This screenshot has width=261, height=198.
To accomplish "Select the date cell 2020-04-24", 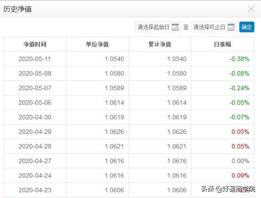I will tap(35, 175).
